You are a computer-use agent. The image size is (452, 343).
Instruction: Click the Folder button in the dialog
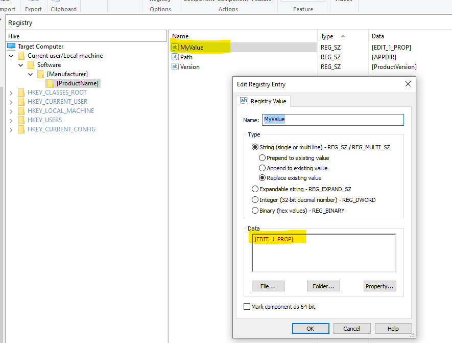coord(324,286)
